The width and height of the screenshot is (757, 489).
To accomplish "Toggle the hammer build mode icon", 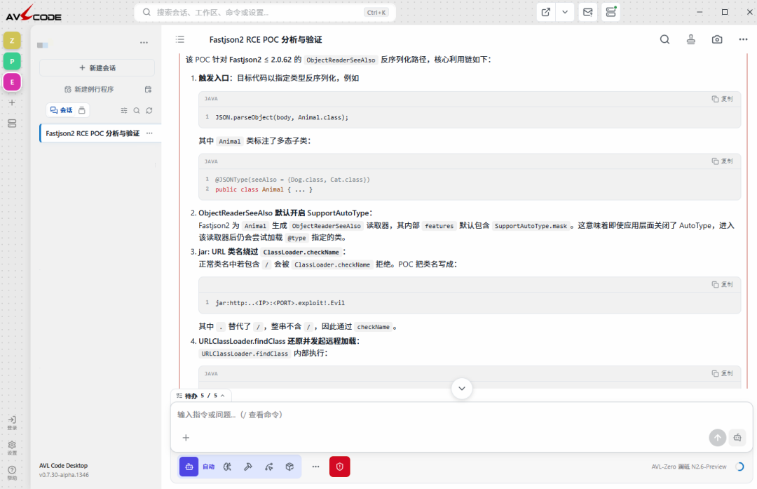I will pos(248,467).
